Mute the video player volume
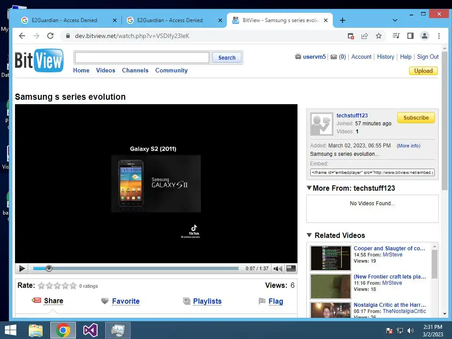Screen dimensions: 452x339 (x=278, y=268)
